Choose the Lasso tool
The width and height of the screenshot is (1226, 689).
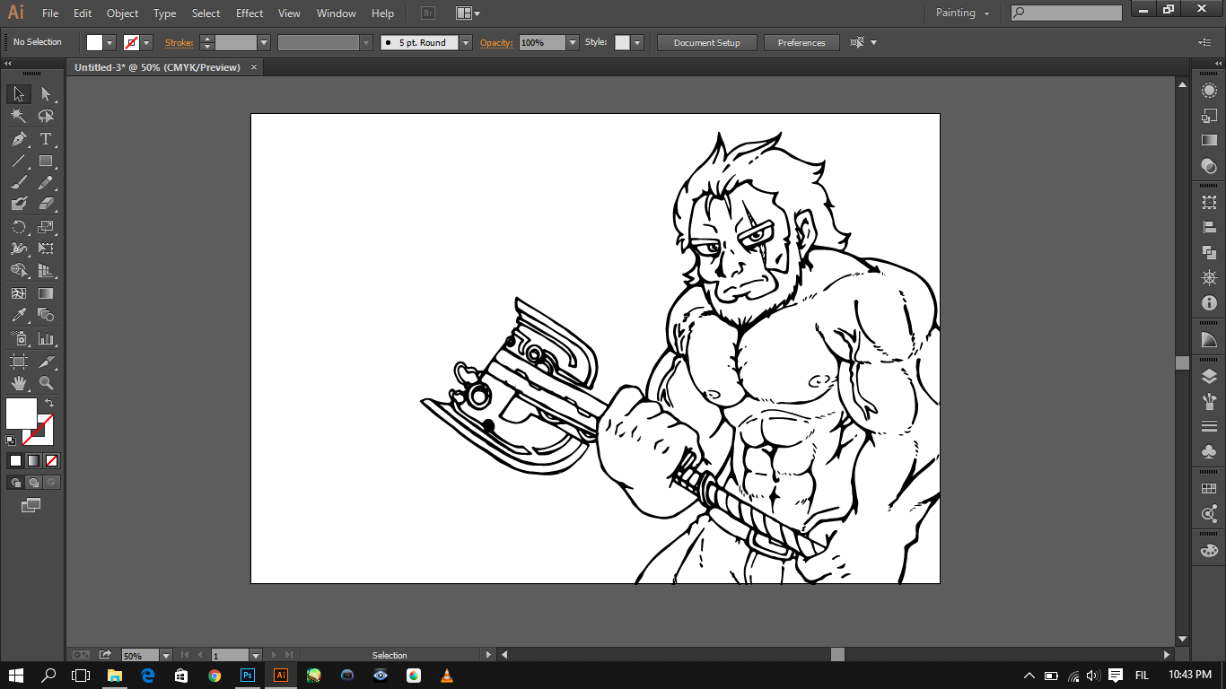[46, 117]
